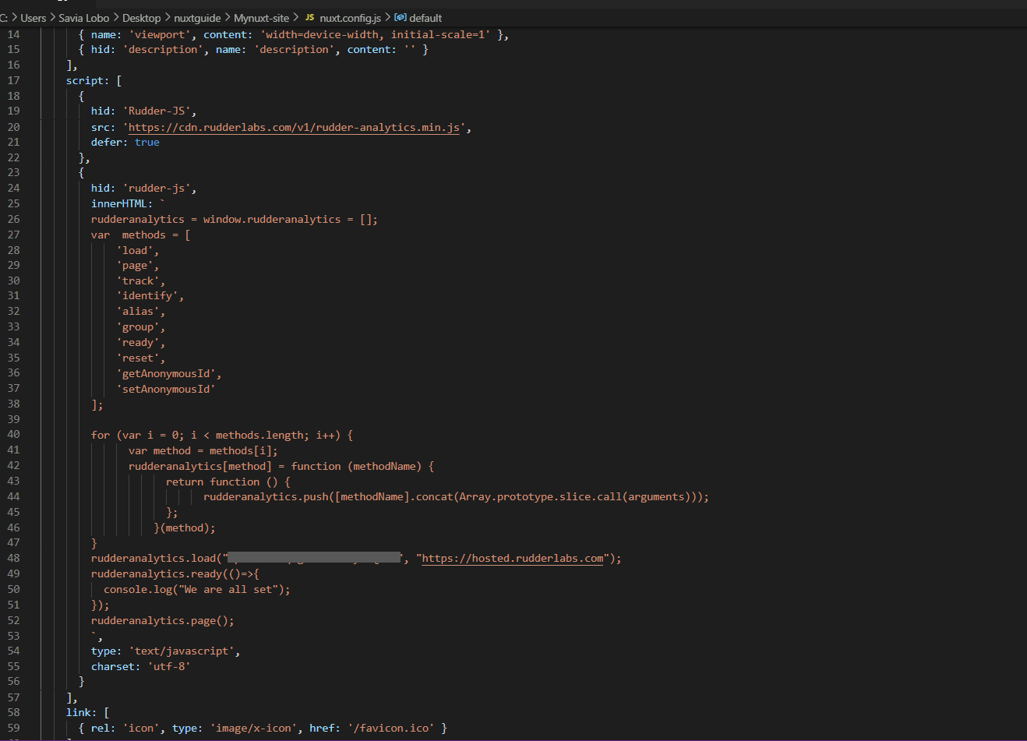Click the JS file icon in breadcrumbs
This screenshot has height=741, width=1027.
coord(309,18)
